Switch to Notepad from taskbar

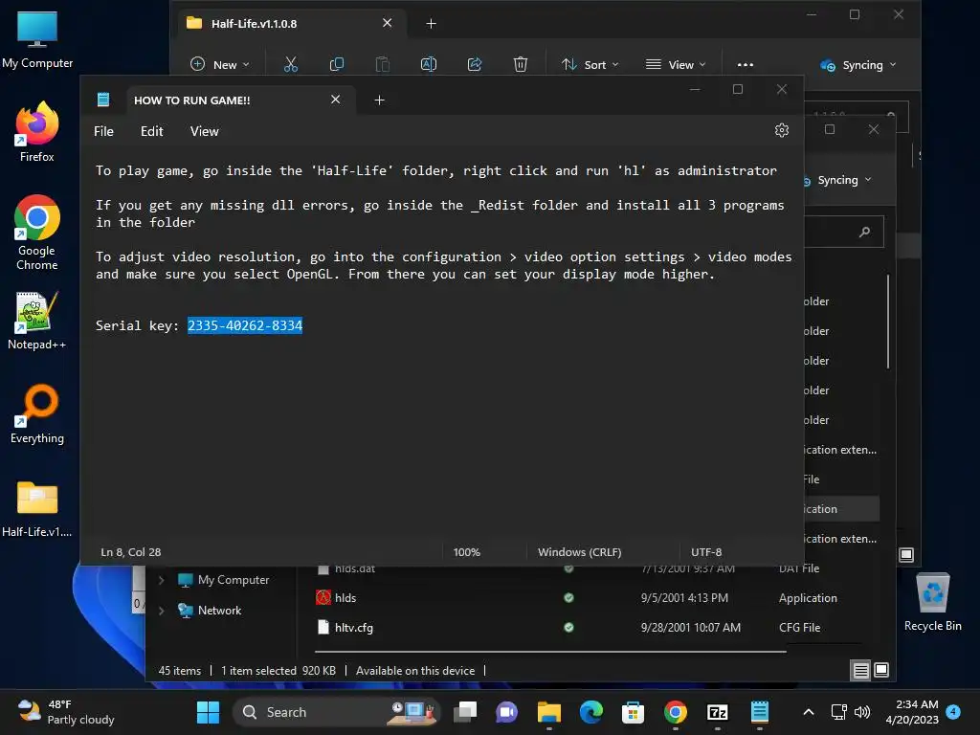click(759, 712)
